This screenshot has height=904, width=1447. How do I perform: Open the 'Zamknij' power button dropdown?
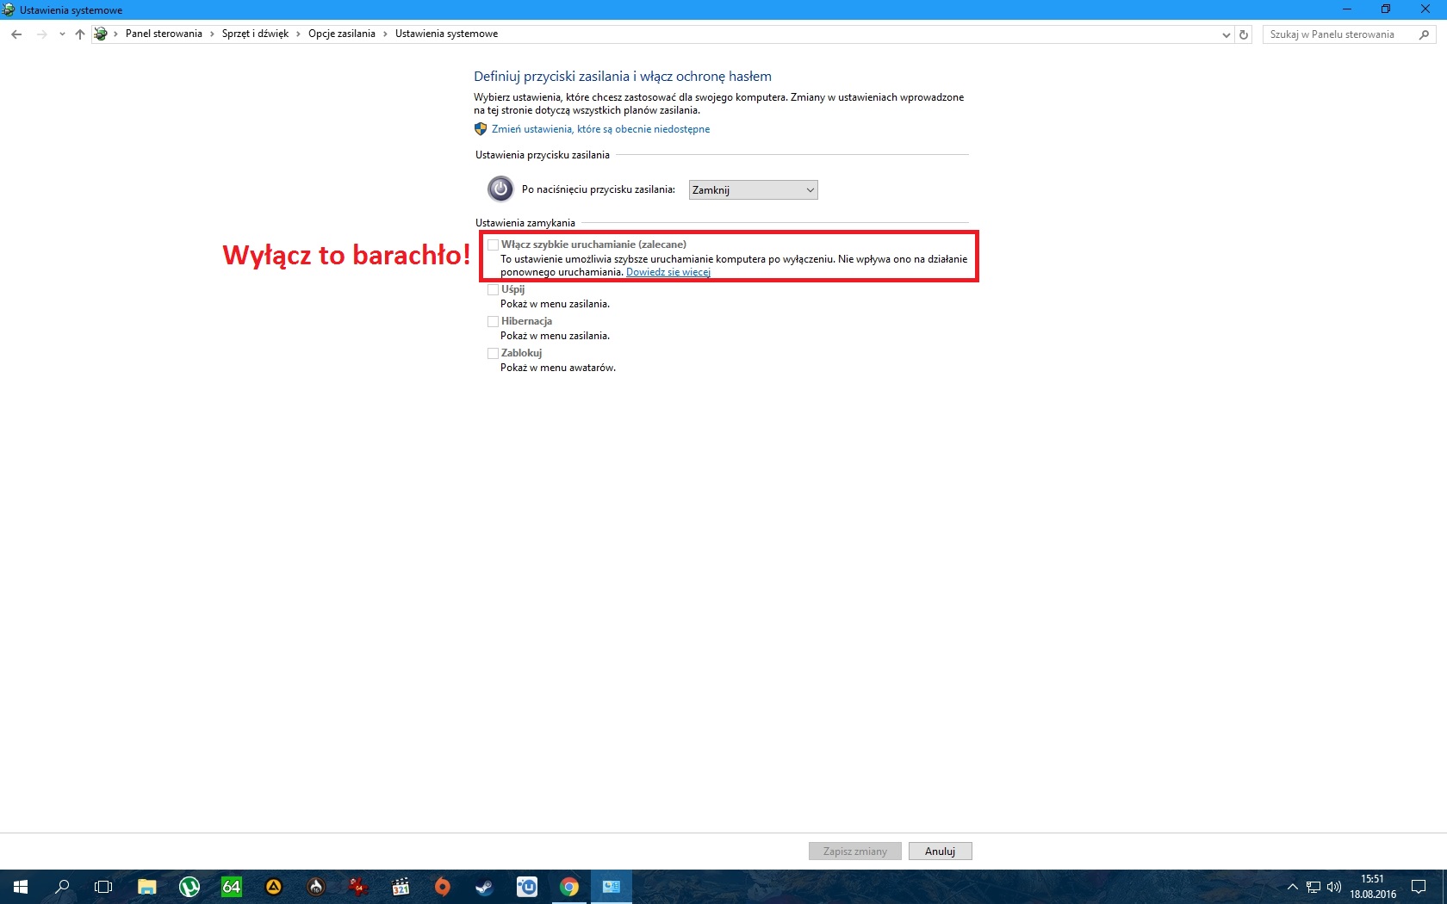tap(753, 189)
